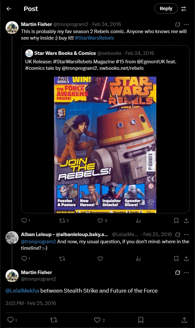Like Alban Leloup's reply

click(100, 259)
